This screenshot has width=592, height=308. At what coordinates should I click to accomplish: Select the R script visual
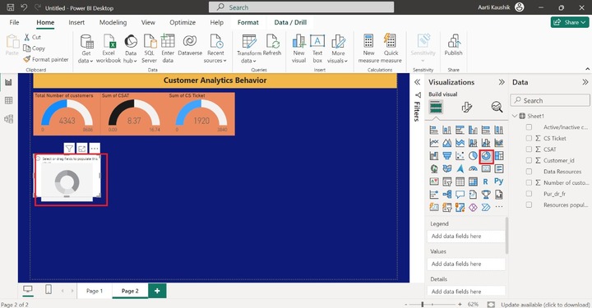486,182
